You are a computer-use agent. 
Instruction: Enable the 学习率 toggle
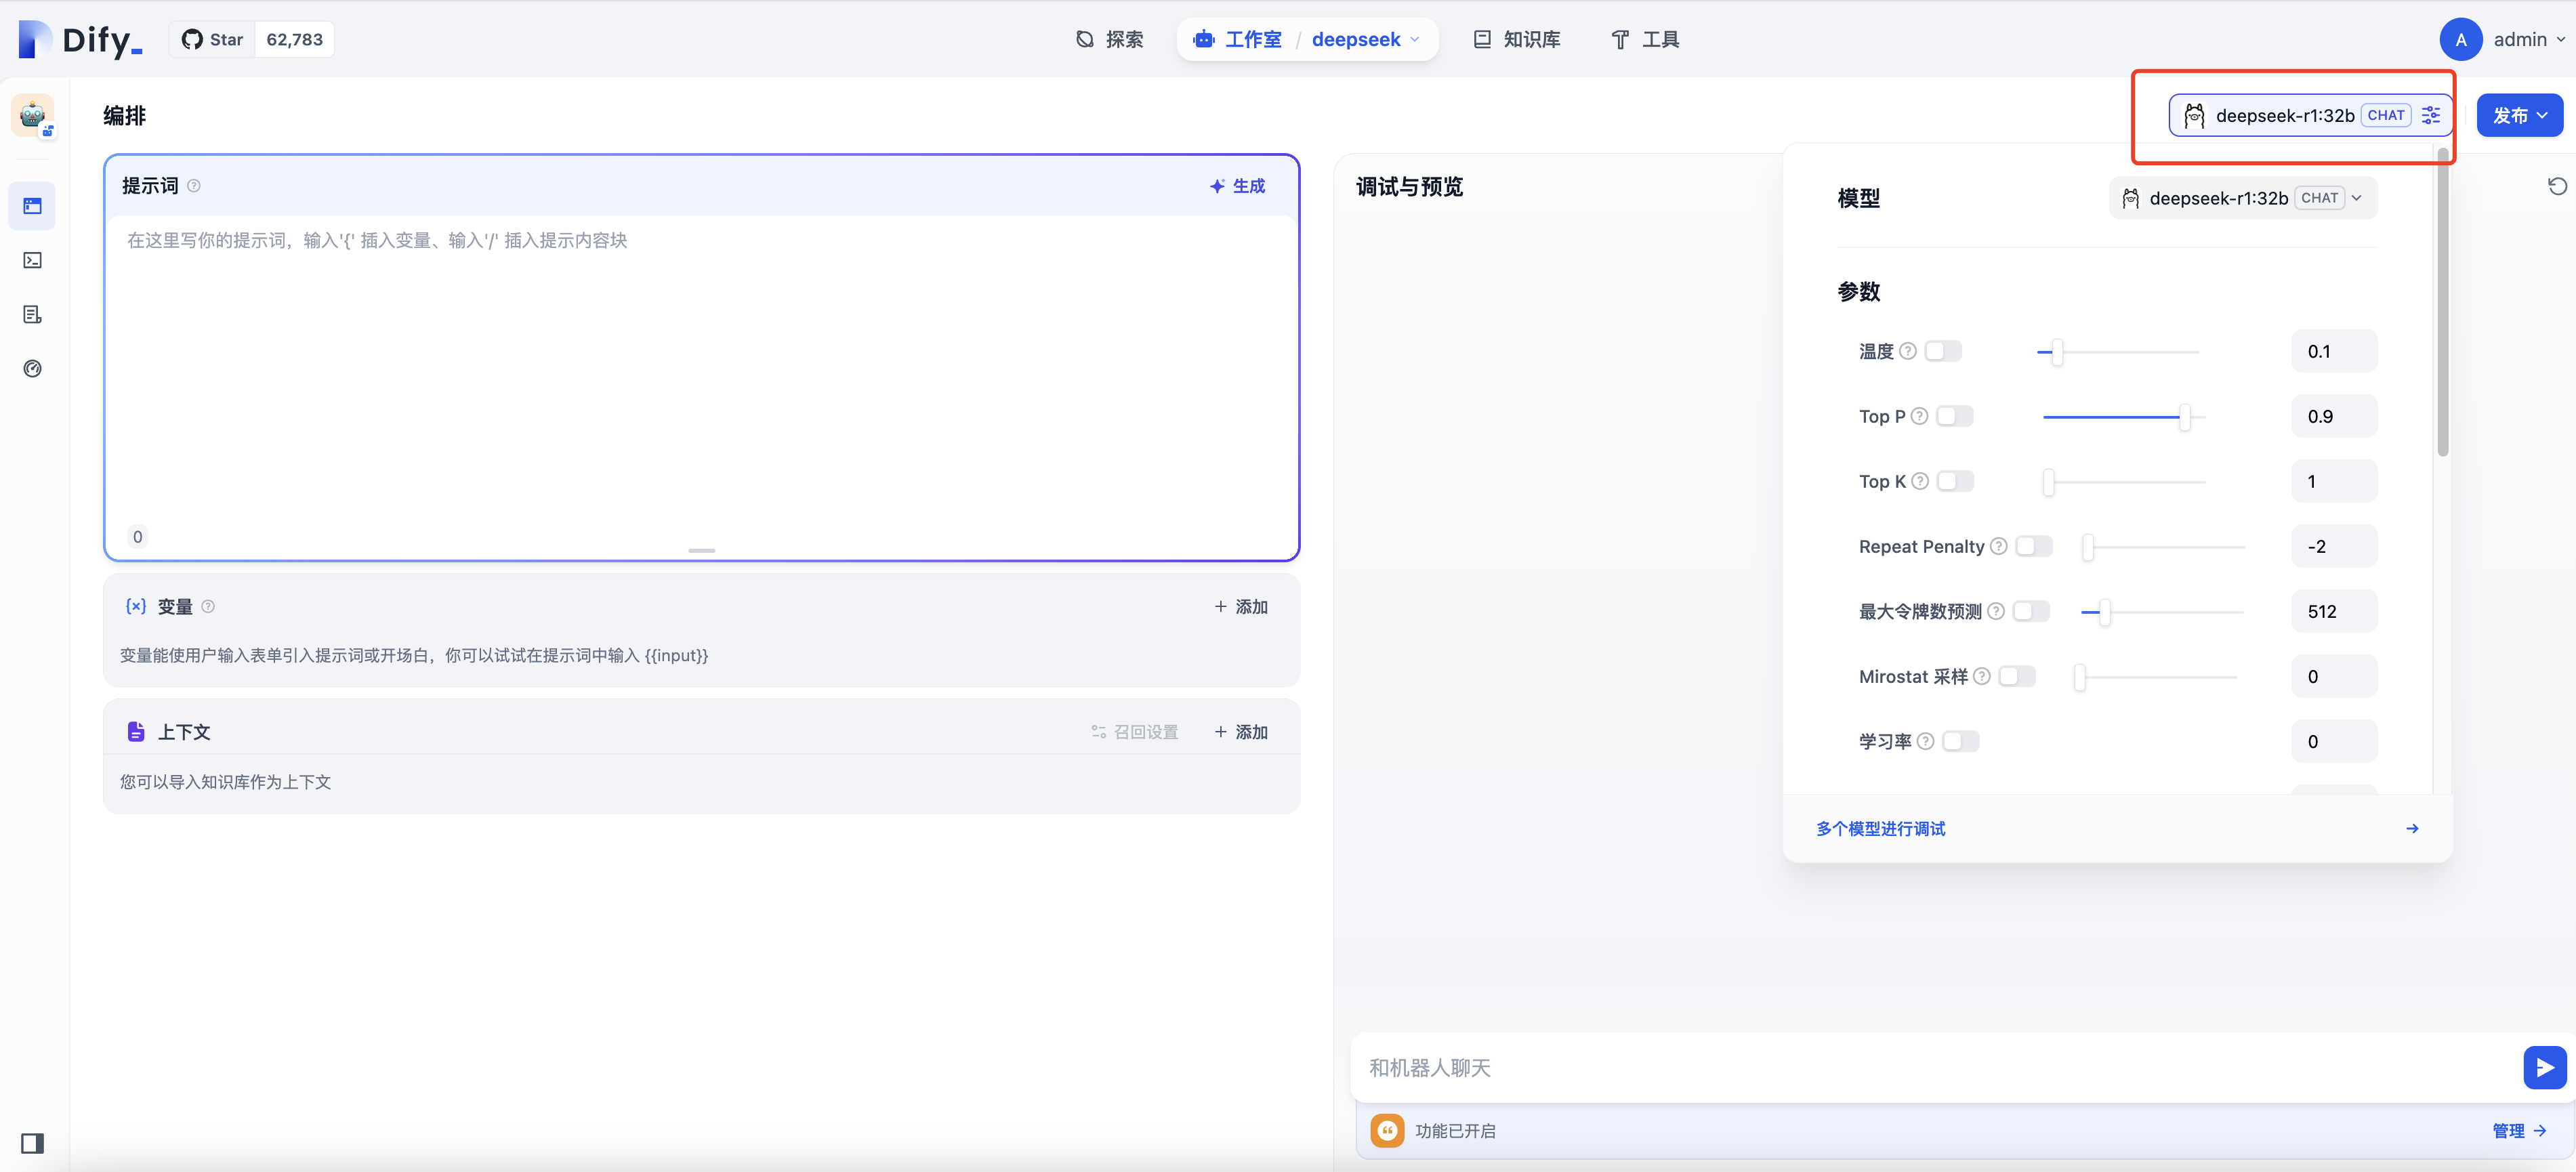(x=1960, y=741)
